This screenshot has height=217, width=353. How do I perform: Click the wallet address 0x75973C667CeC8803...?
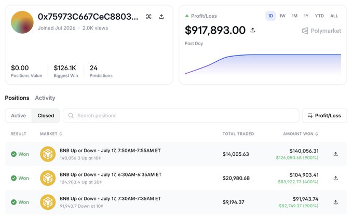pyautogui.click(x=88, y=17)
